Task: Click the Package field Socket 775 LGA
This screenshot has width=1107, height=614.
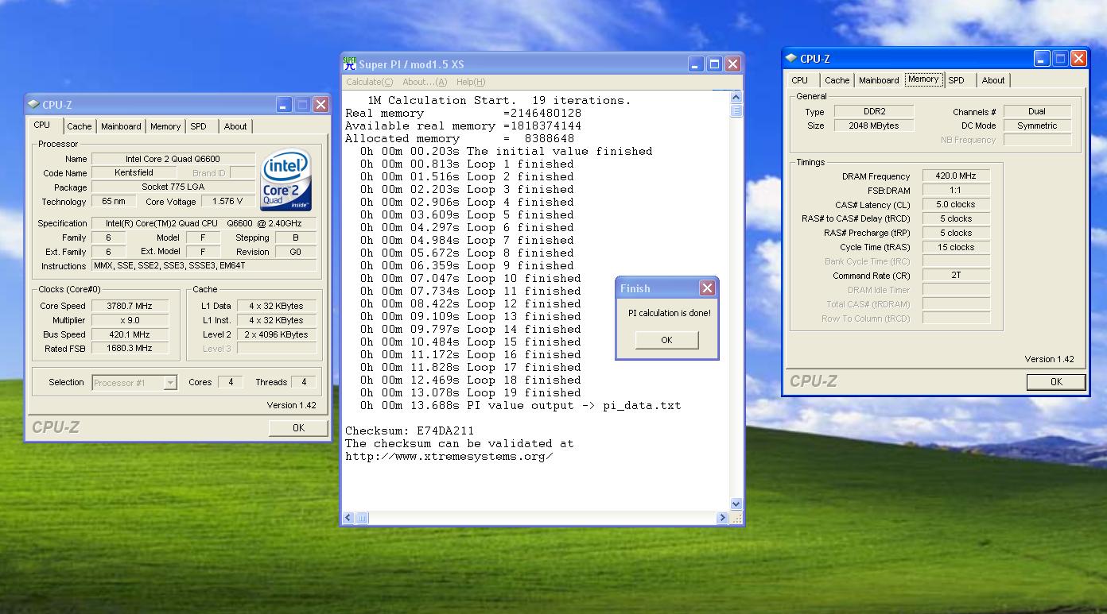Action: [x=173, y=187]
